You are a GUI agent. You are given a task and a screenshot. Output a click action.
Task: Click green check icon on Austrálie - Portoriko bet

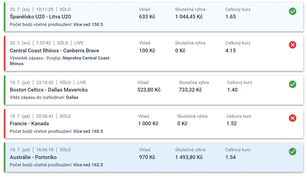tap(292, 152)
